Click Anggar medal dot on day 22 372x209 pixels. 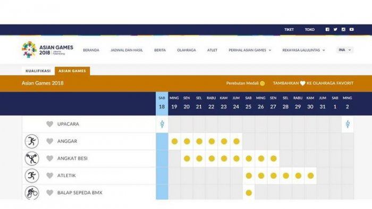tap(212, 141)
